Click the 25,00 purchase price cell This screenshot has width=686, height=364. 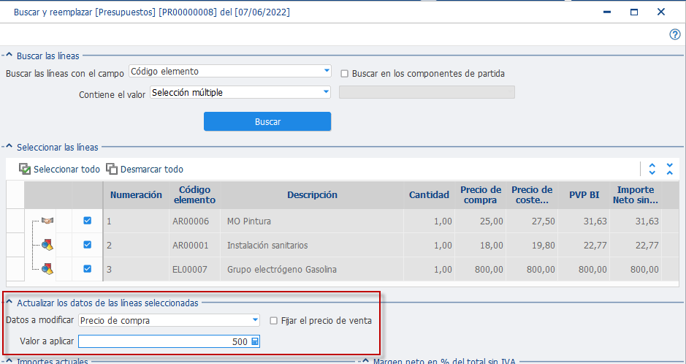click(x=481, y=221)
